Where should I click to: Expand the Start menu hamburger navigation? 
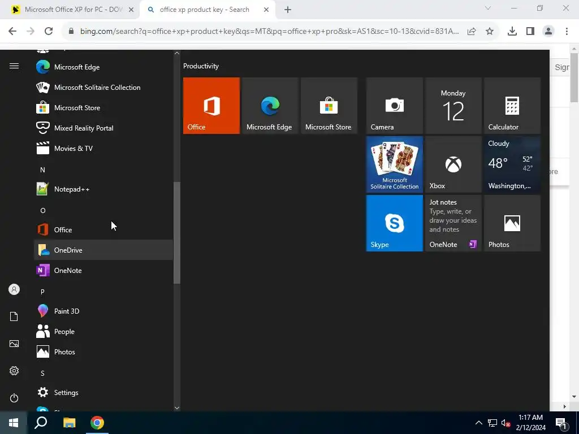[14, 66]
